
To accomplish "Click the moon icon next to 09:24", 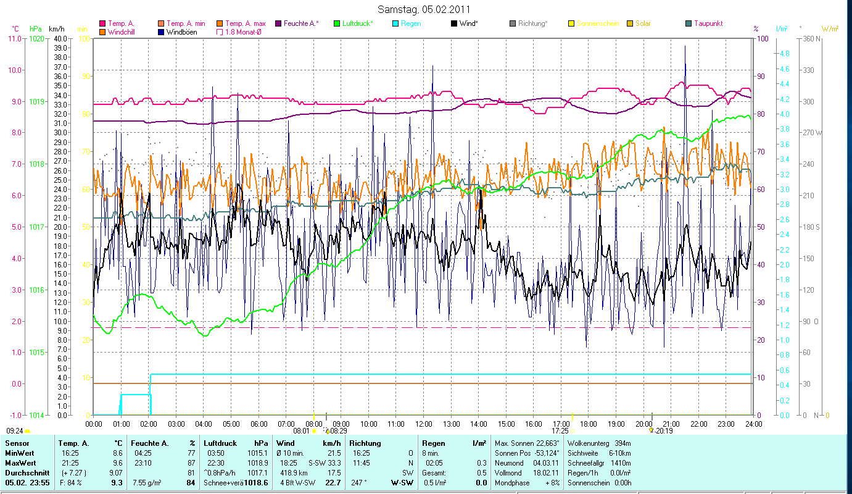I will coord(28,431).
